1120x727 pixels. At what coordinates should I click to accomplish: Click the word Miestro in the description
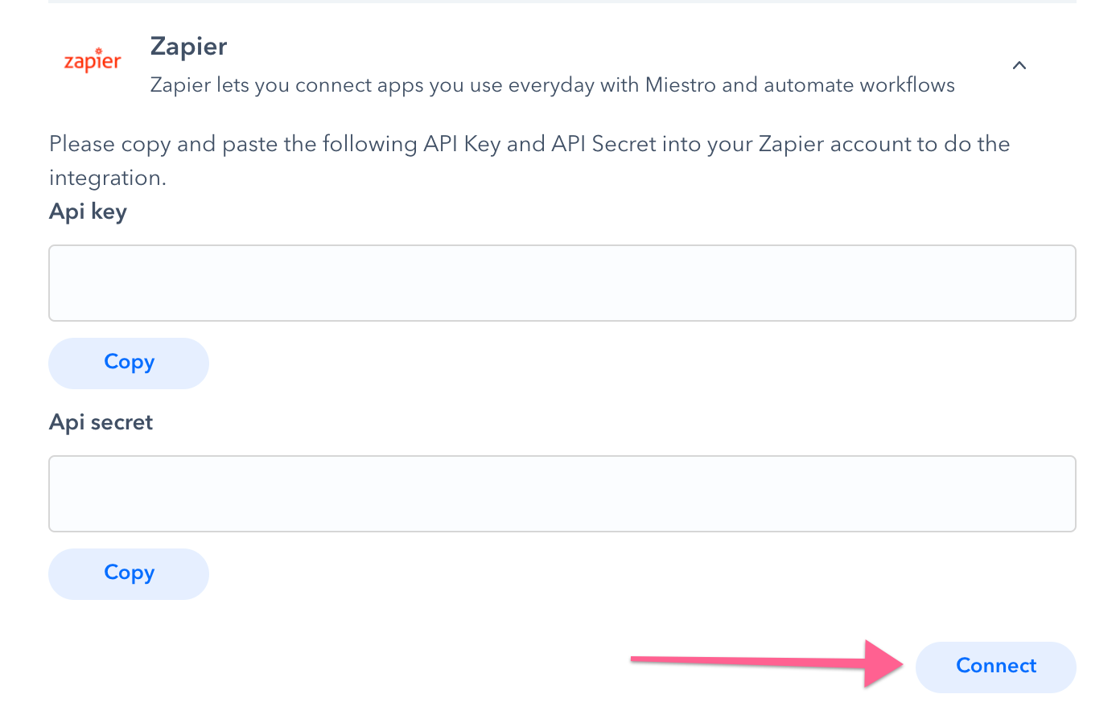681,85
